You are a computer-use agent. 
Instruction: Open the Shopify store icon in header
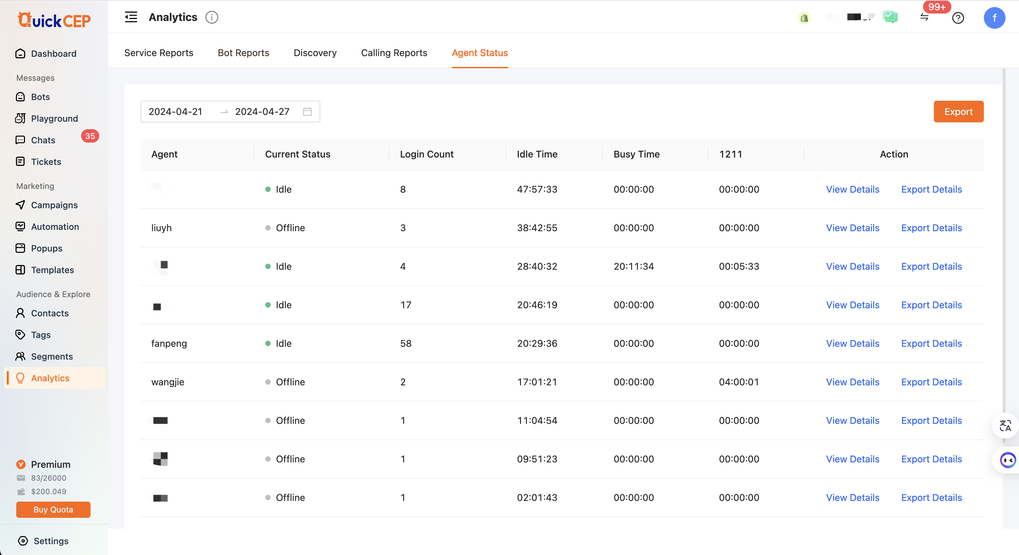(x=804, y=18)
